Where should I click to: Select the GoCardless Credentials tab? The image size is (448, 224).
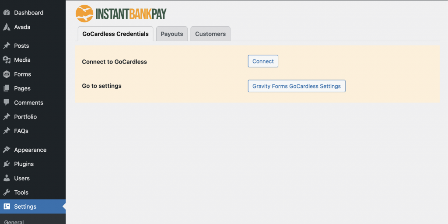pyautogui.click(x=115, y=34)
